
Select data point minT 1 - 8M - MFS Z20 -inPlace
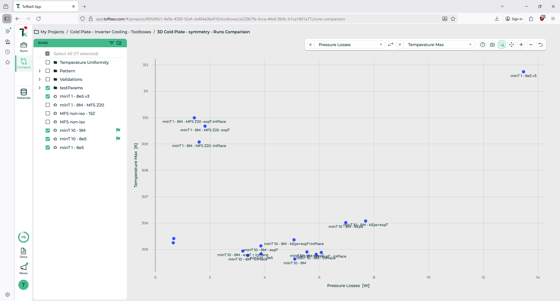199,142
